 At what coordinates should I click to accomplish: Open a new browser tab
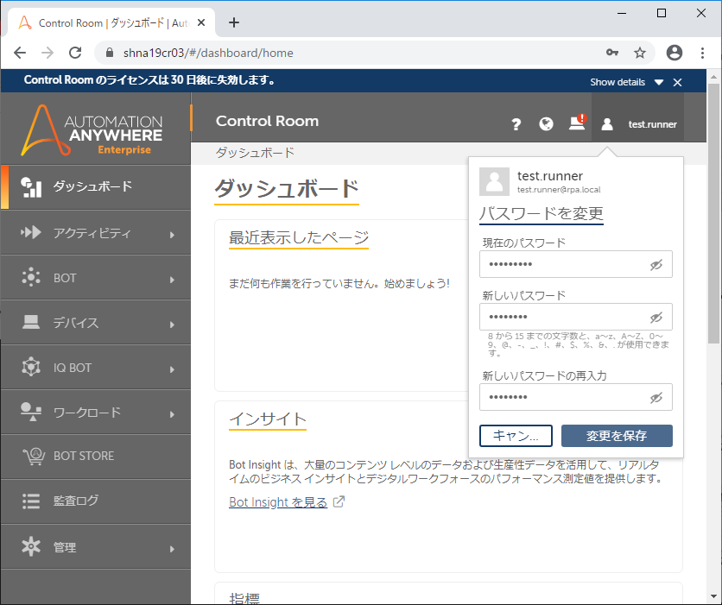coord(234,22)
